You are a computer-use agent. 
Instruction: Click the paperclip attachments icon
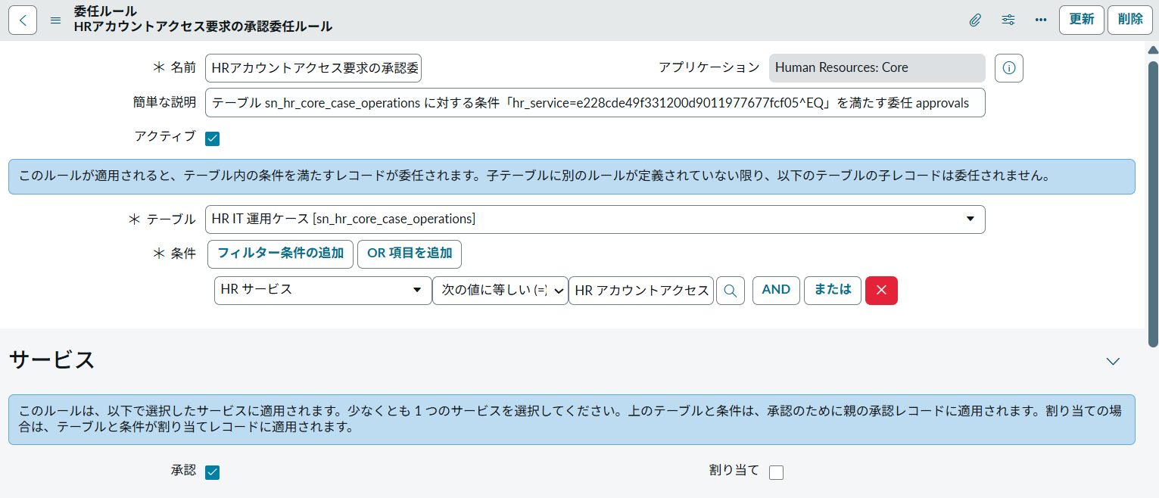(975, 20)
